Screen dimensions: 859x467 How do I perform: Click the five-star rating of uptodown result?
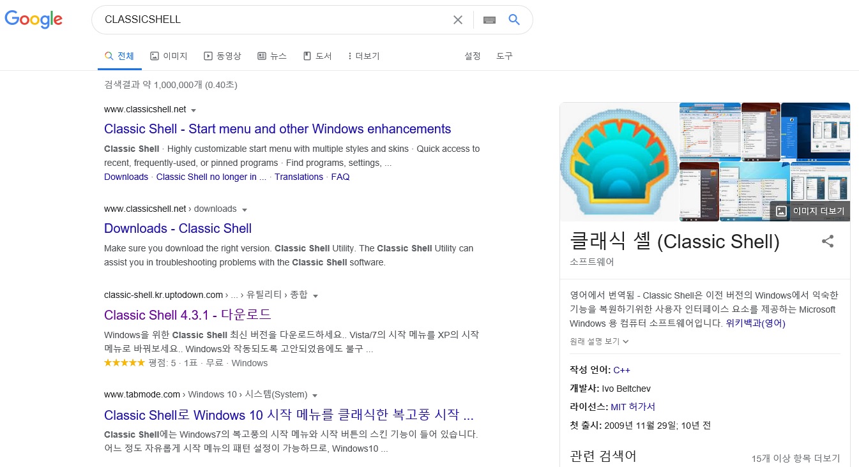pos(124,363)
